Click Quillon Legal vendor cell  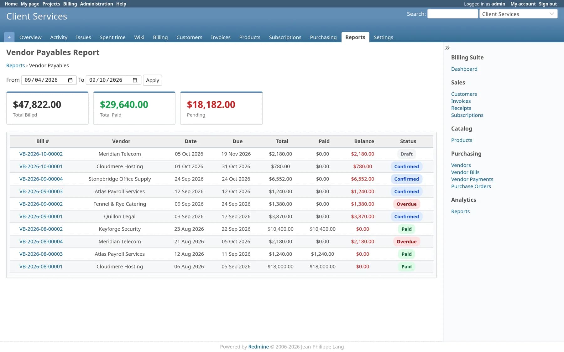click(120, 217)
